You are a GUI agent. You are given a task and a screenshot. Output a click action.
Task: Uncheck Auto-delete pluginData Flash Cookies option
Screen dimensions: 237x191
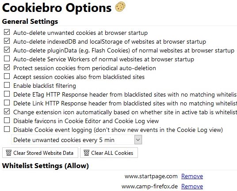7,50
